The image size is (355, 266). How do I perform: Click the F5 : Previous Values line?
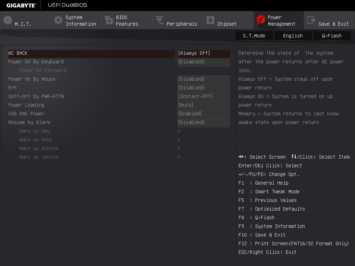point(267,200)
